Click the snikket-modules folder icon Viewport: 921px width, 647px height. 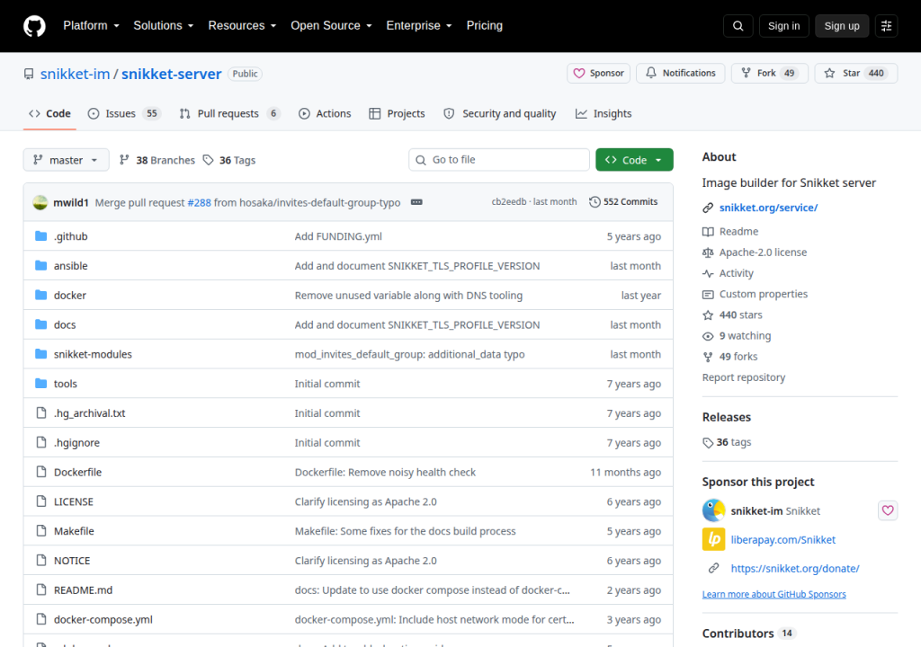(x=40, y=353)
